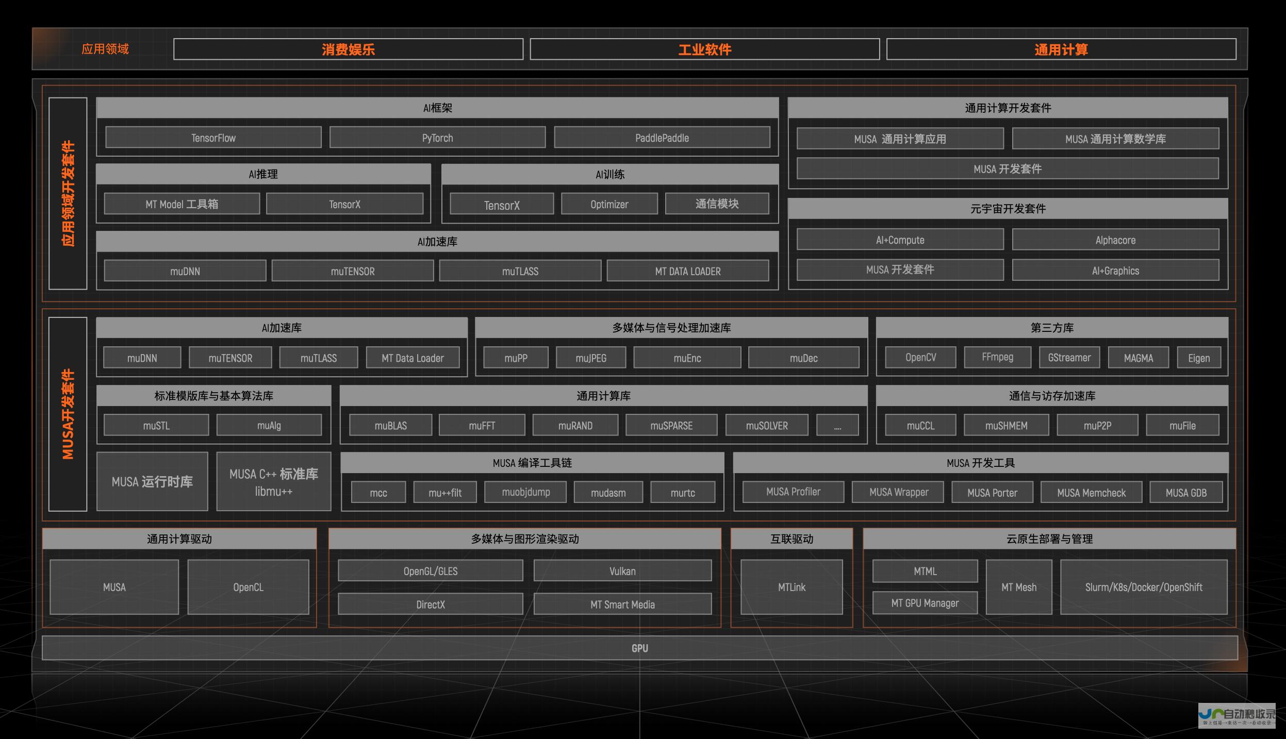
Task: Click the 消费娱乐 application domain box
Action: pyautogui.click(x=348, y=49)
